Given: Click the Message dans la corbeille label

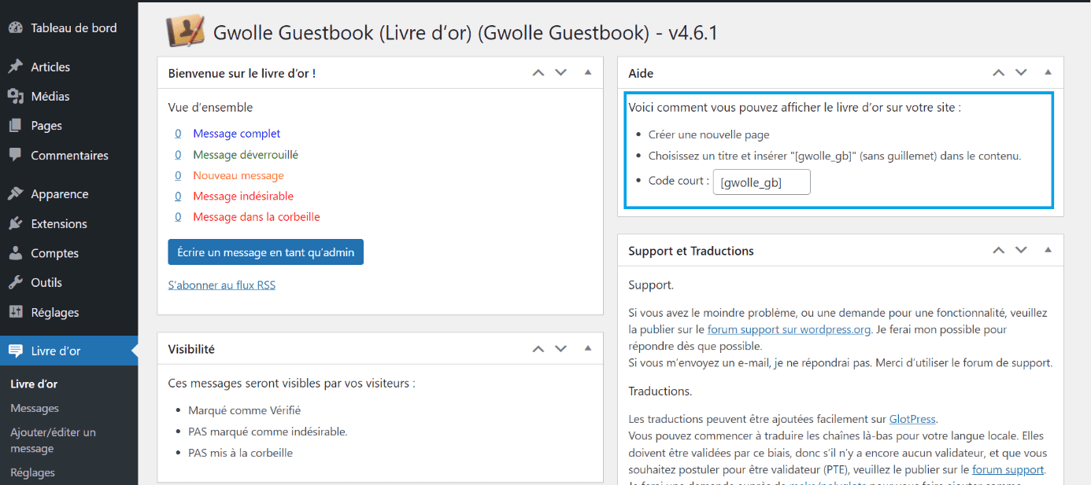Looking at the screenshot, I should 257,217.
